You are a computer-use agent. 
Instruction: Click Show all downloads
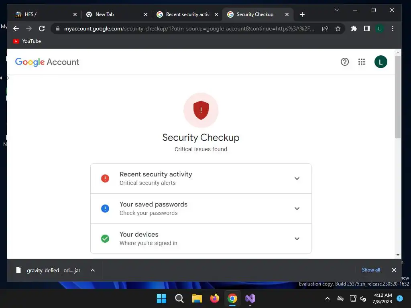[x=371, y=270]
